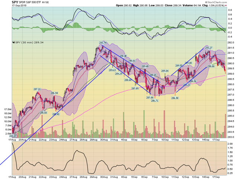This screenshot has width=238, height=179.
Task: Select the 287.89 price label
Action: pyautogui.click(x=135, y=88)
